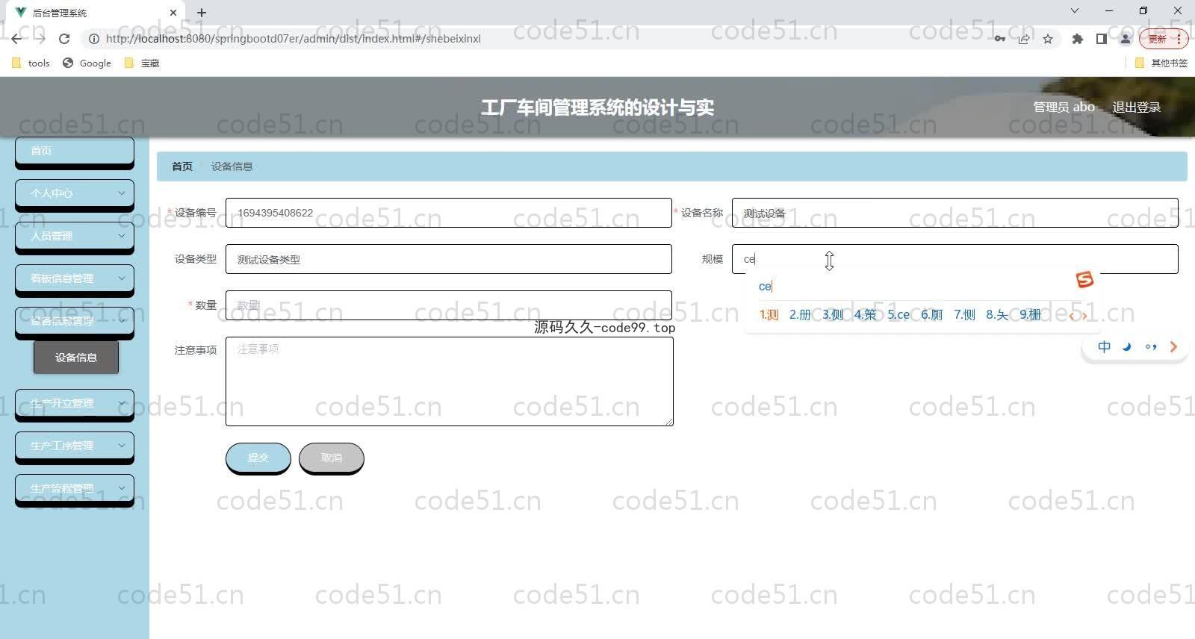Click the browser forward arrow
Image resolution: width=1195 pixels, height=639 pixels.
click(40, 39)
